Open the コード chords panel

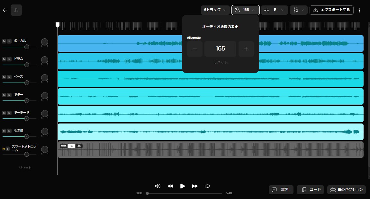coord(310,190)
